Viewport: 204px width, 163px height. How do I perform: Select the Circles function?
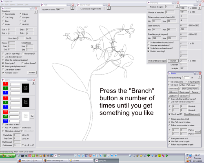7,24
